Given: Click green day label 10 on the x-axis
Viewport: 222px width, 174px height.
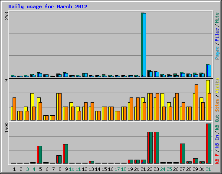Looking at the screenshot, I should click(72, 169).
